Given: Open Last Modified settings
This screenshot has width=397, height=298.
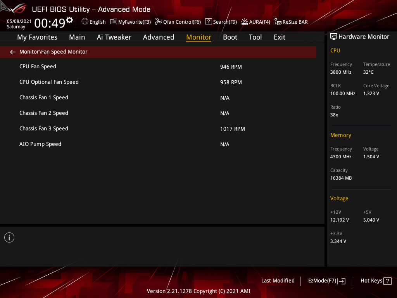Looking at the screenshot, I should 278,281.
